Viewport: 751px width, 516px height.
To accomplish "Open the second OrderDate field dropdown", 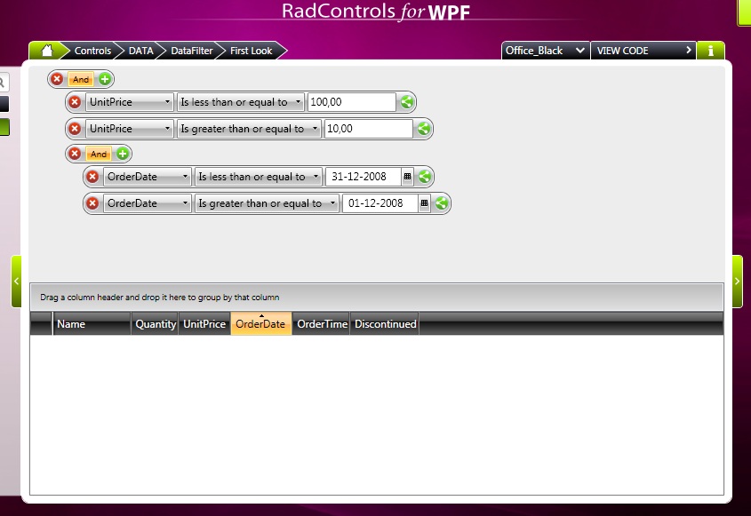I will point(147,203).
